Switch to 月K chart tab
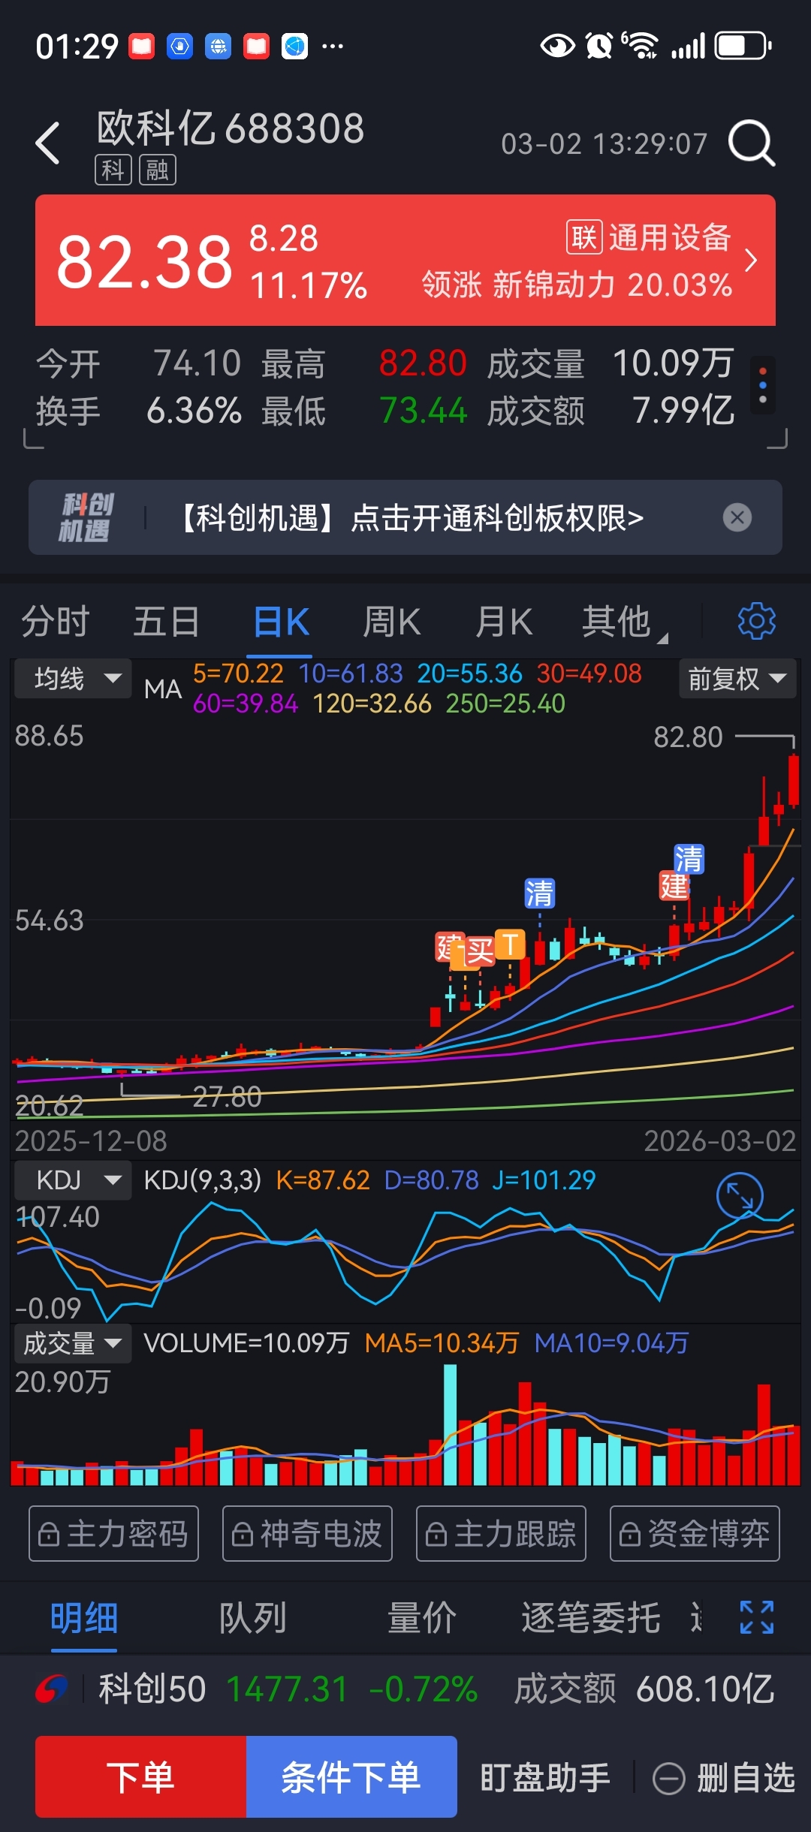This screenshot has height=1832, width=811. coord(504,622)
